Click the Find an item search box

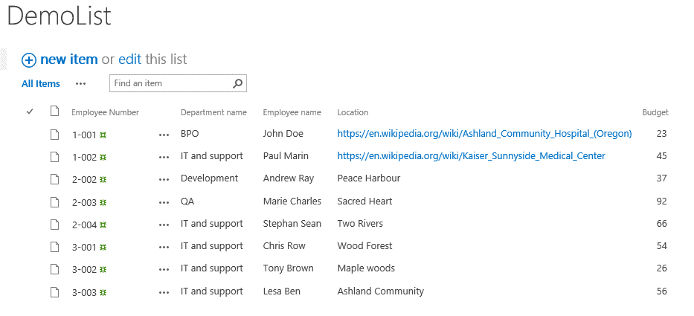(x=170, y=83)
